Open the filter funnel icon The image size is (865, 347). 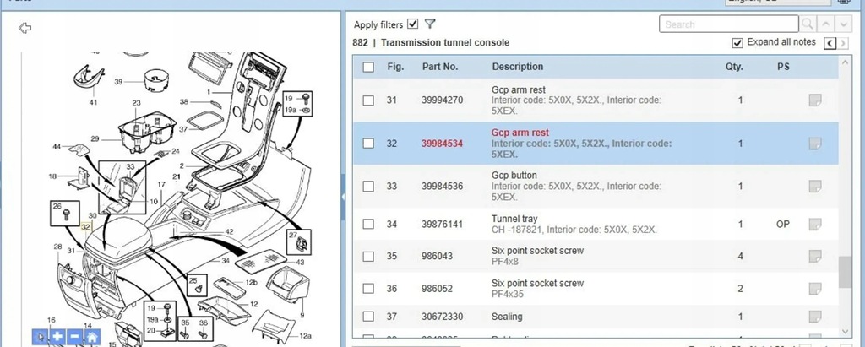(430, 24)
